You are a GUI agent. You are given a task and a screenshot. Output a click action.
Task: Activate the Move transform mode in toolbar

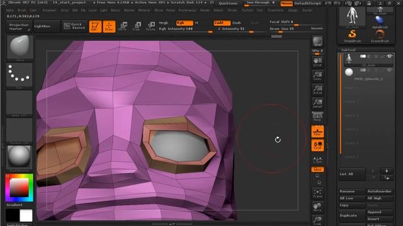[123, 26]
